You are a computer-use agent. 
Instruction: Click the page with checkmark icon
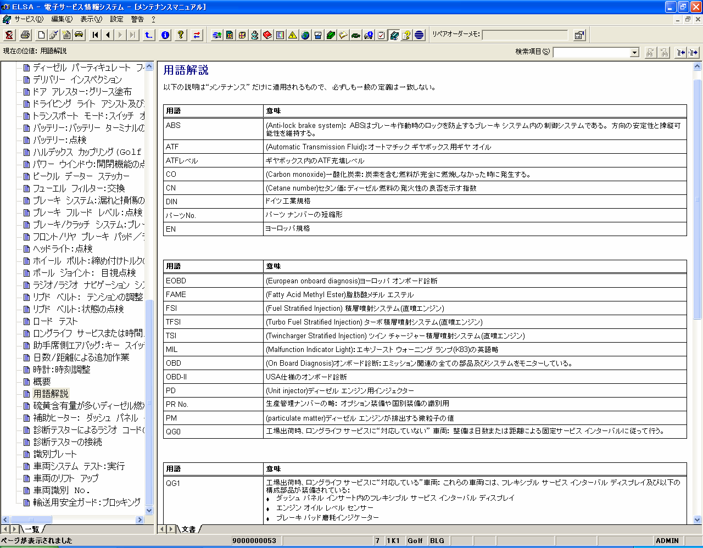point(54,35)
